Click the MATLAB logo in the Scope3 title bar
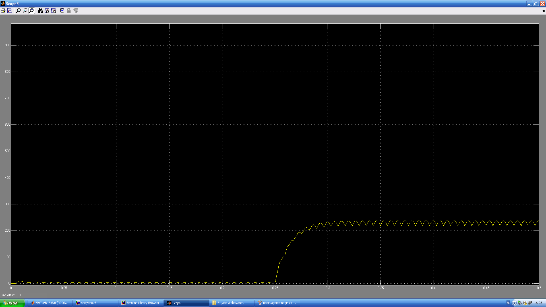Screen dimensions: 546x307 3,3
